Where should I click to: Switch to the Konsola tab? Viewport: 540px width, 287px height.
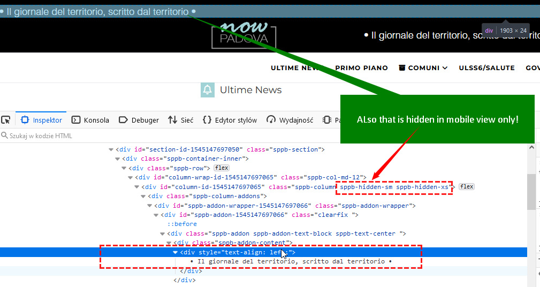click(x=90, y=120)
